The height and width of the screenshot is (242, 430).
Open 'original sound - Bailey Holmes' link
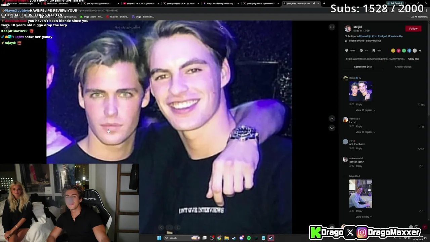tap(364, 41)
